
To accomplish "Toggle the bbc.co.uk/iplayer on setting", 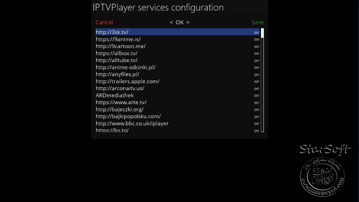I will click(257, 123).
